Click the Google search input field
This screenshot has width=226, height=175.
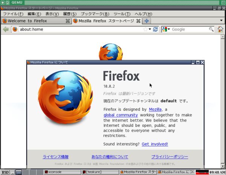189,29
